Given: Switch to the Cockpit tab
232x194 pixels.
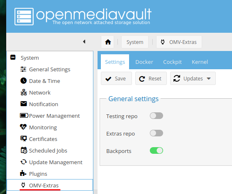Looking at the screenshot, I should click(x=172, y=62).
